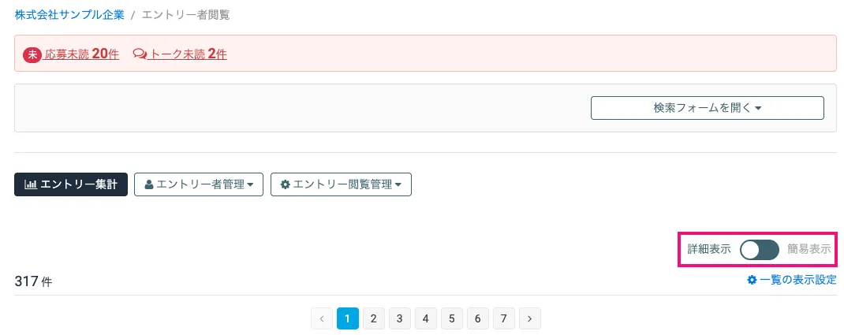844x335 pixels.
Task: Jump to page 7 of results
Action: click(504, 318)
